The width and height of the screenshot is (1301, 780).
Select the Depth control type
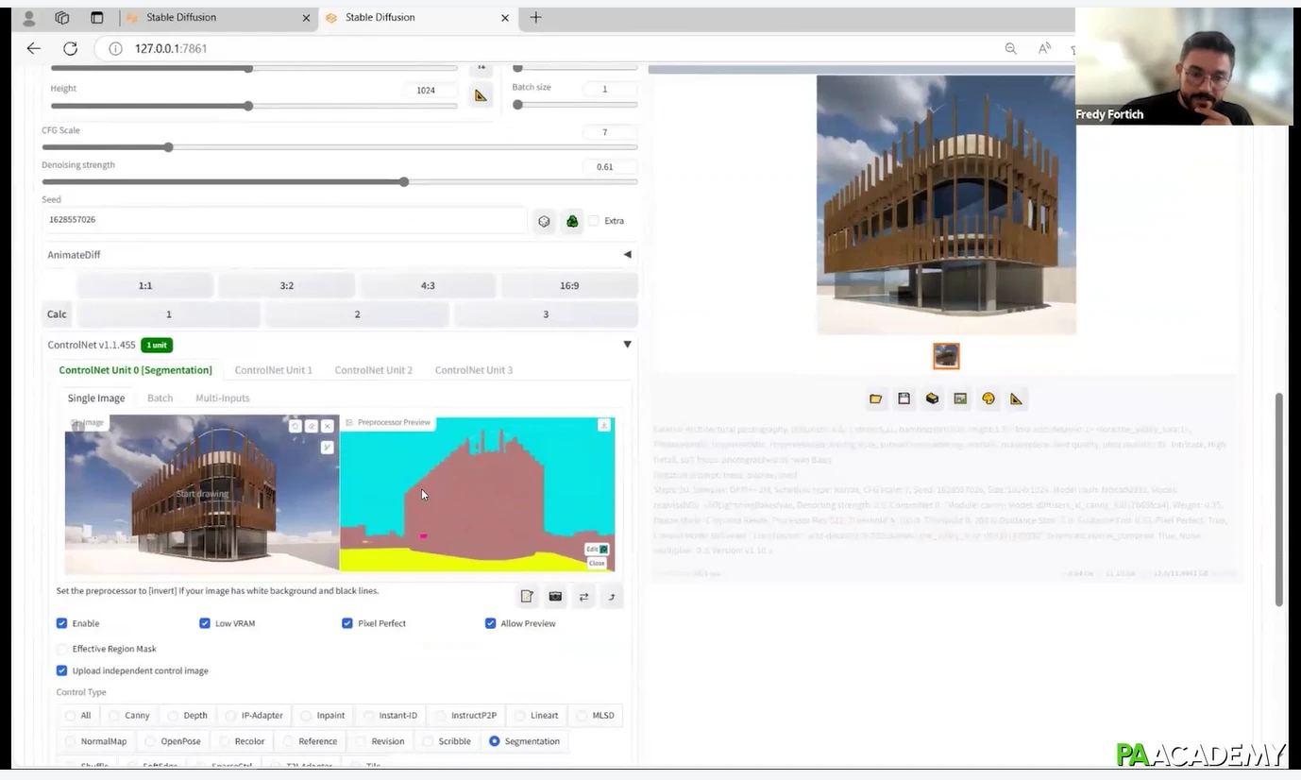(x=187, y=716)
